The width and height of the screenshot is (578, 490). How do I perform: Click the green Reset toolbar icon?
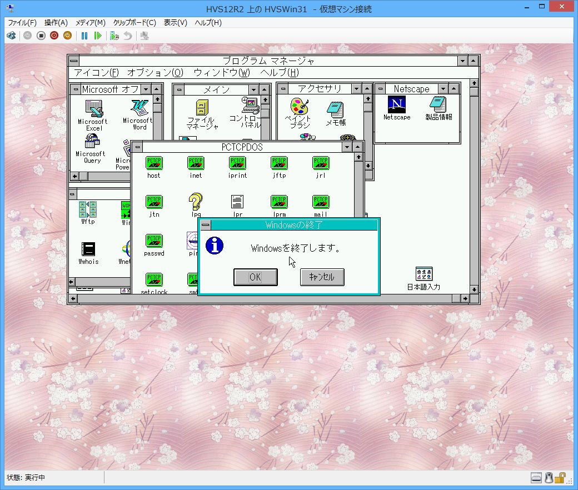pos(98,36)
